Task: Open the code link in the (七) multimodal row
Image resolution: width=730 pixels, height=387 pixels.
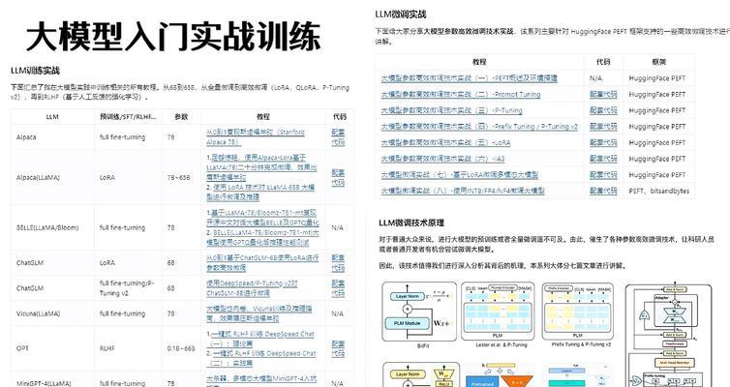Action: click(603, 175)
